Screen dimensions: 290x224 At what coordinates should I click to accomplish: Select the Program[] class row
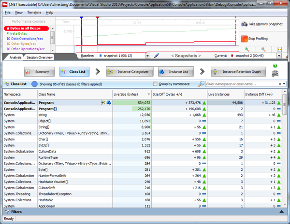coord(143,109)
